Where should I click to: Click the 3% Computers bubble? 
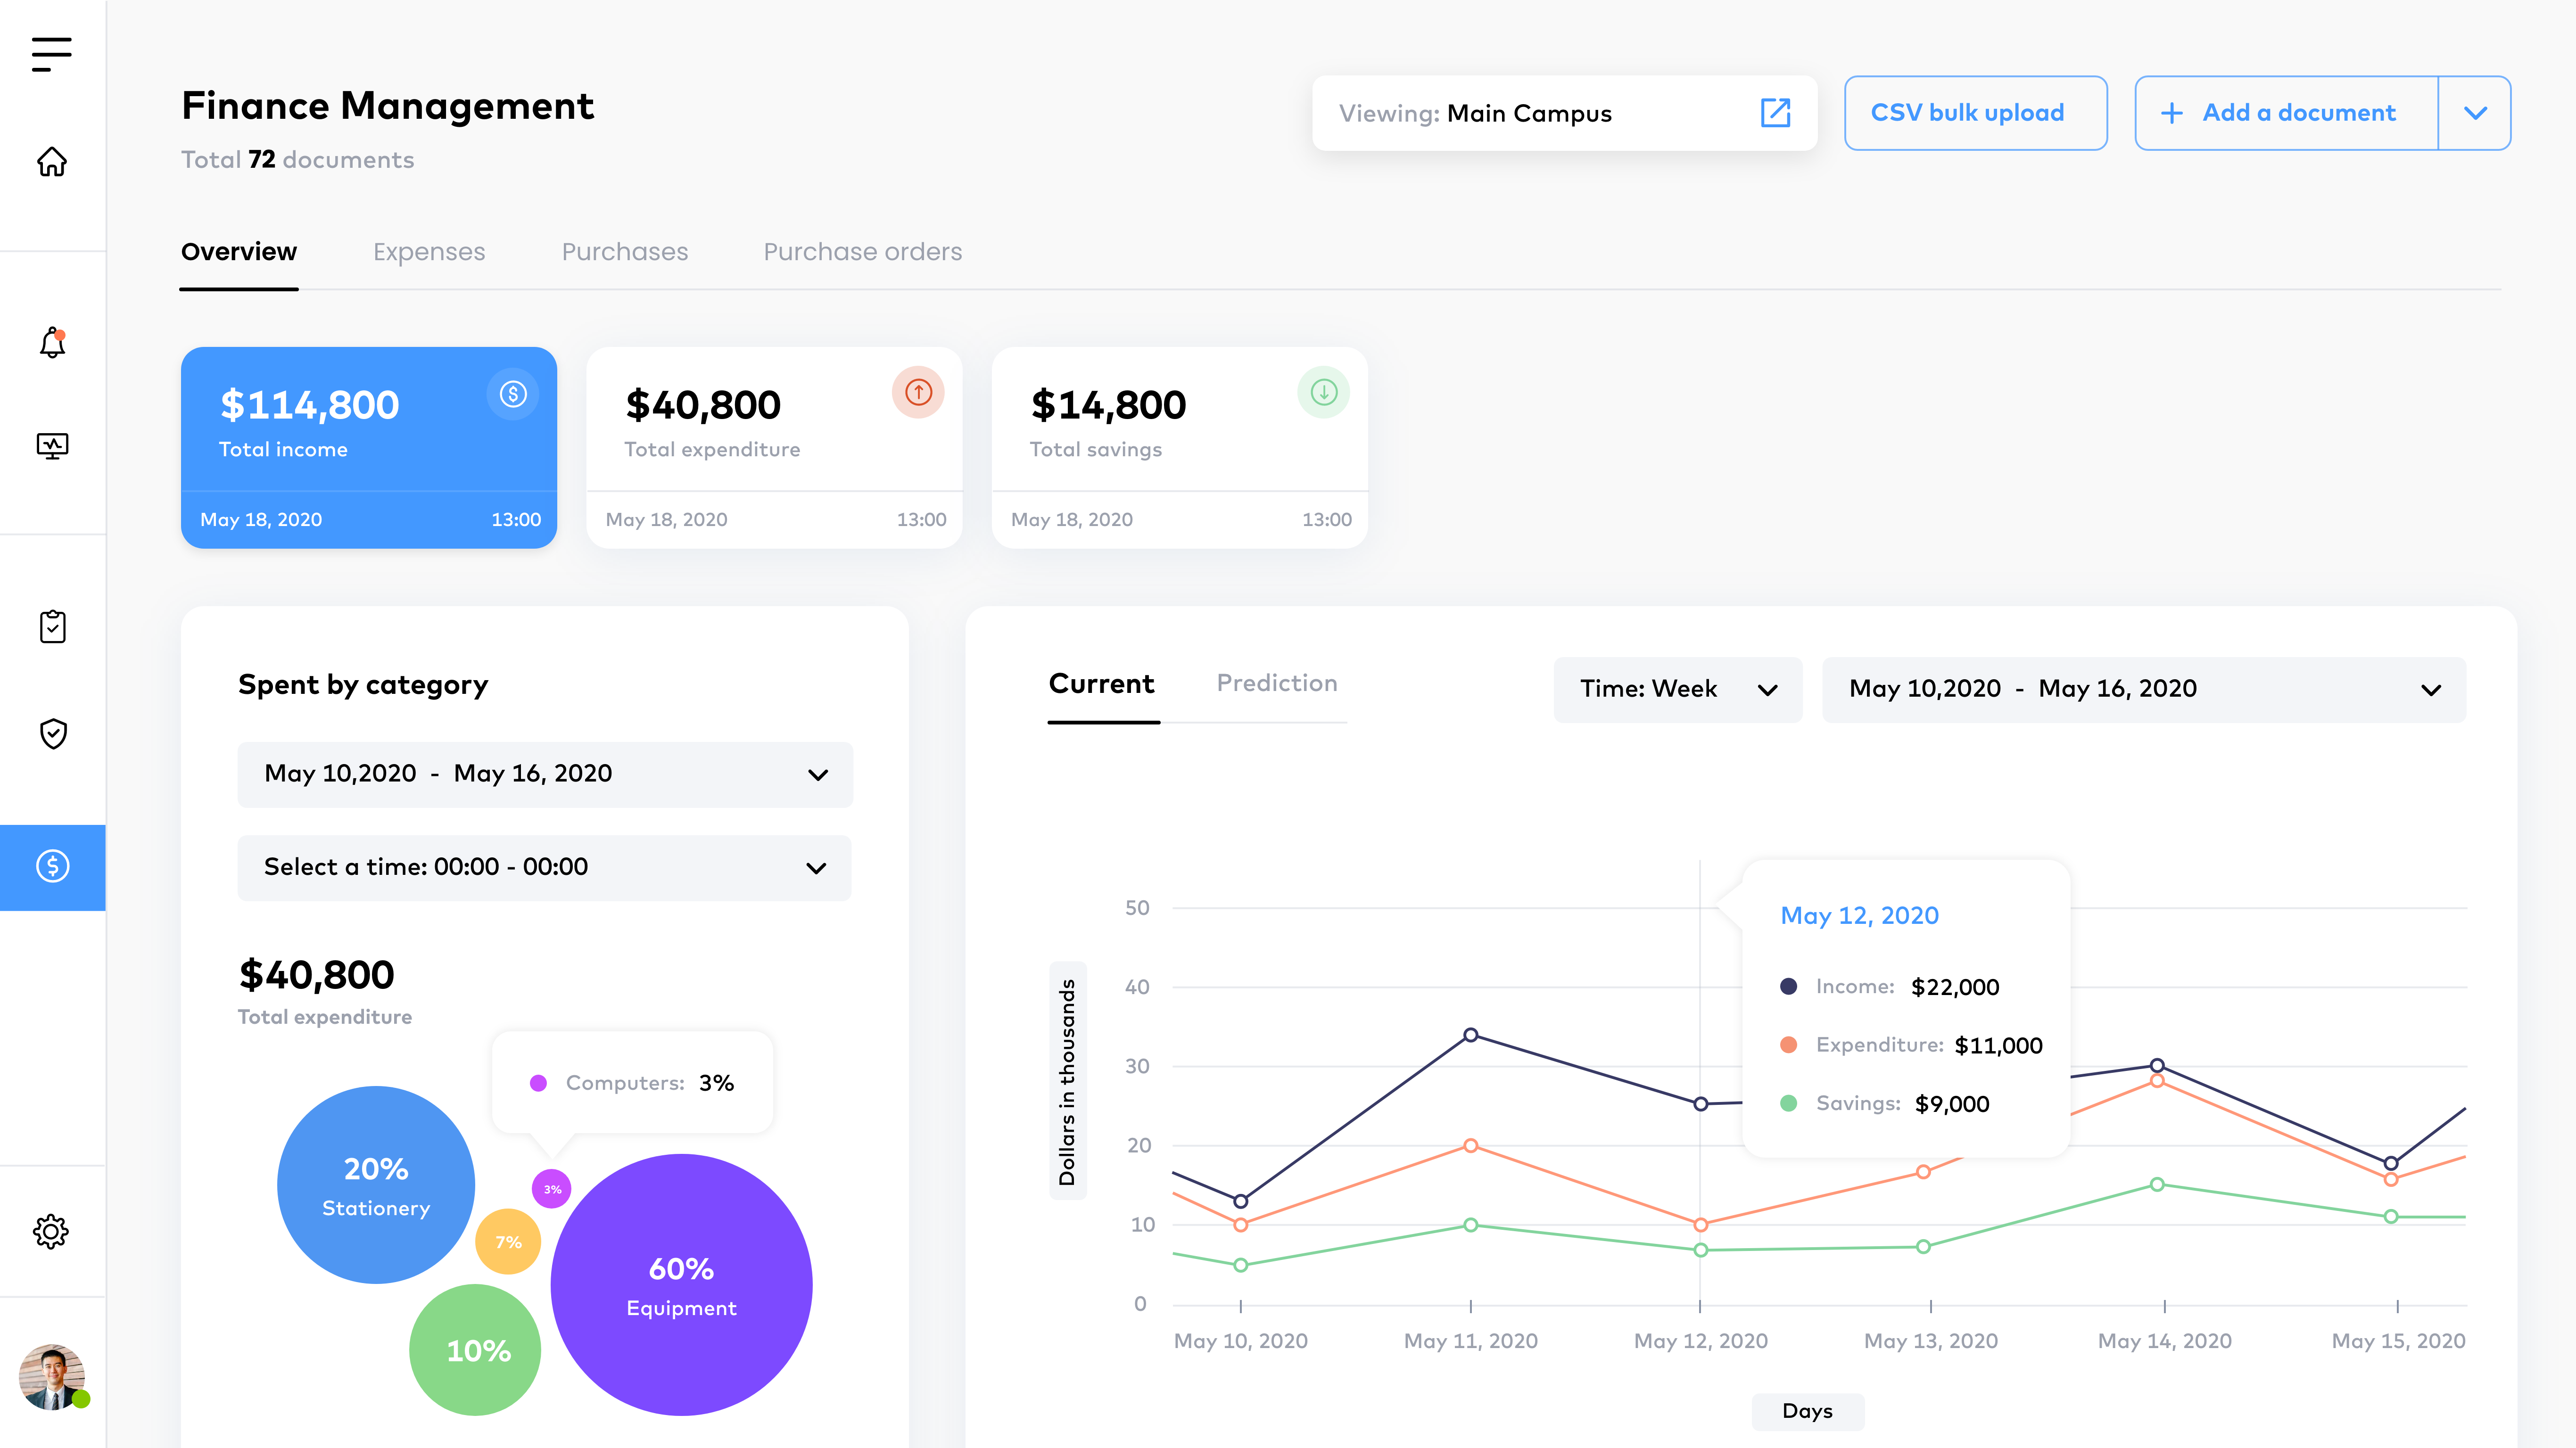(x=551, y=1189)
